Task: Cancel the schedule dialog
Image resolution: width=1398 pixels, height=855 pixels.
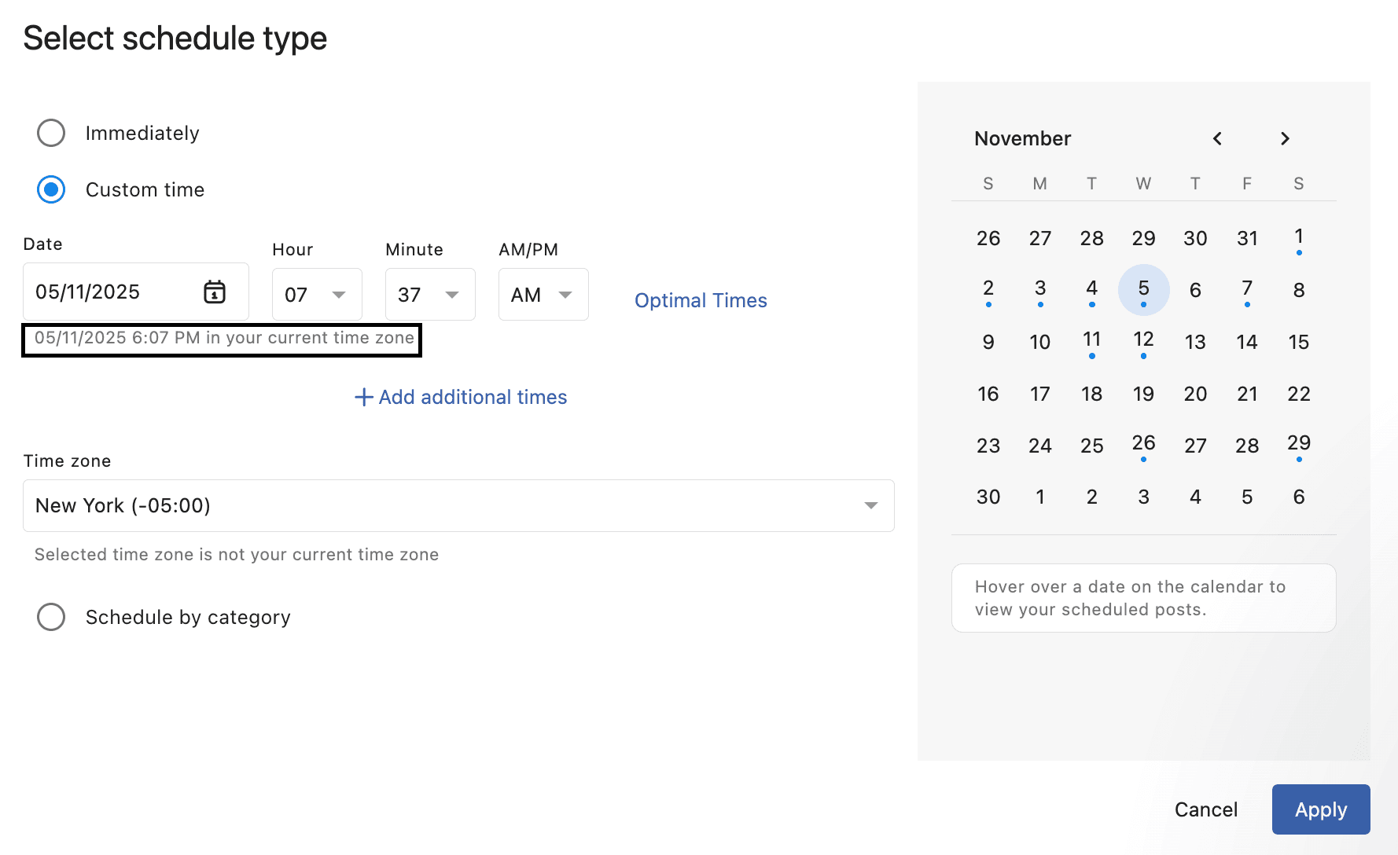Action: (x=1205, y=809)
